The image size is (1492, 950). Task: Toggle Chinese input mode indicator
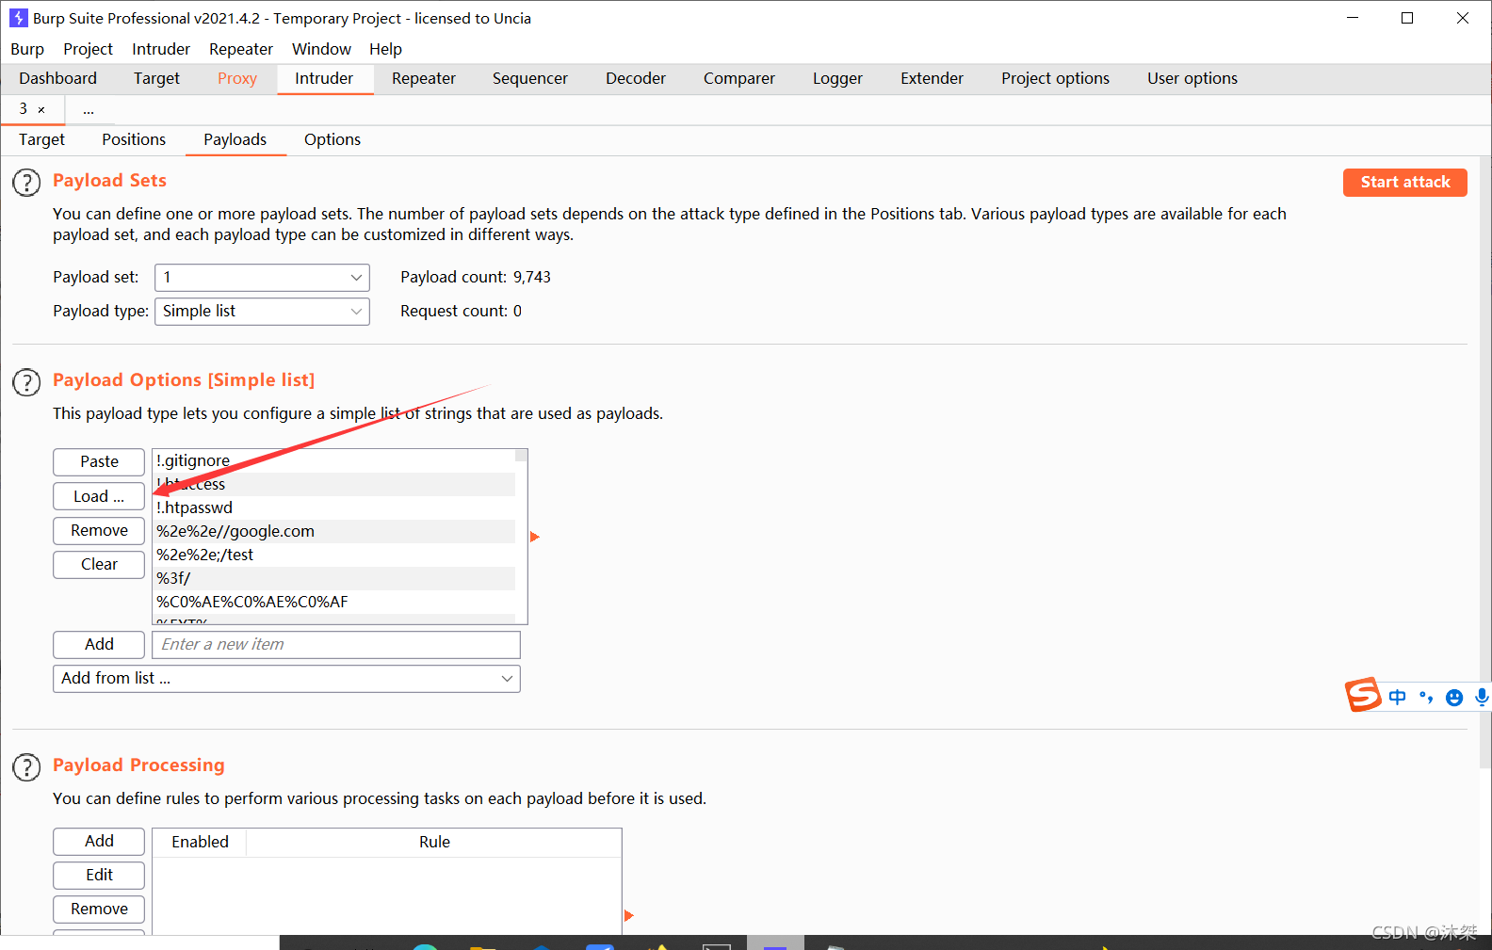(x=1398, y=697)
